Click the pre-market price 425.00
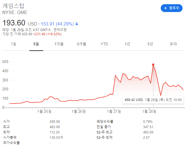Screen dimensions: 189x155 click(27, 34)
